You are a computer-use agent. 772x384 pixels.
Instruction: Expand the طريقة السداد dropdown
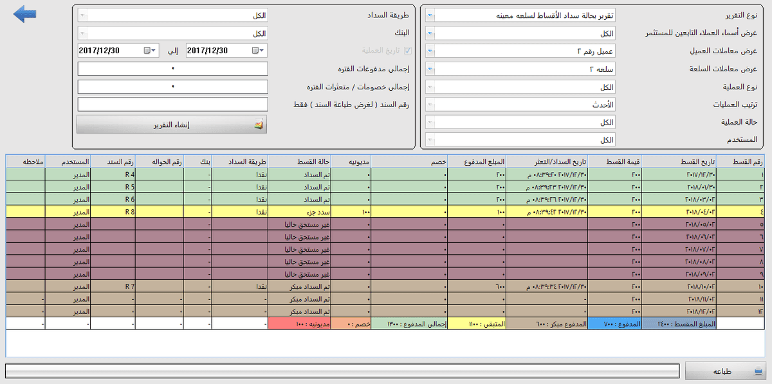[x=82, y=15]
